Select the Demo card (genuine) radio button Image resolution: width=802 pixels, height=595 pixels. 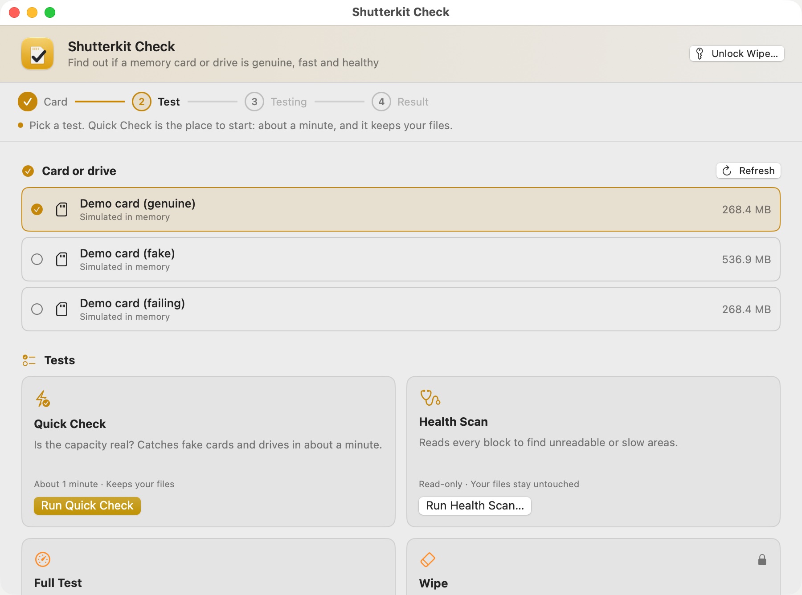pyautogui.click(x=37, y=209)
